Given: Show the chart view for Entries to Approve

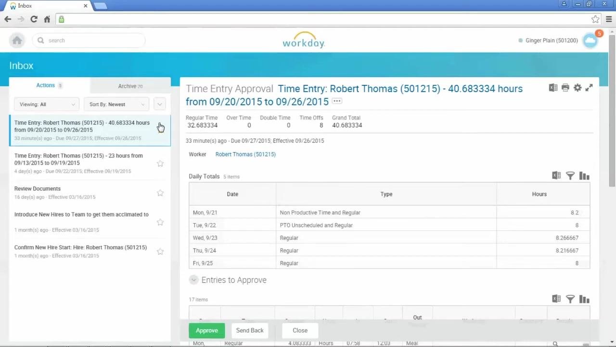Looking at the screenshot, I should [x=584, y=299].
